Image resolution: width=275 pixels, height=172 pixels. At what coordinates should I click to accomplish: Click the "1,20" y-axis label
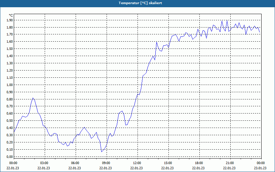[10, 70]
